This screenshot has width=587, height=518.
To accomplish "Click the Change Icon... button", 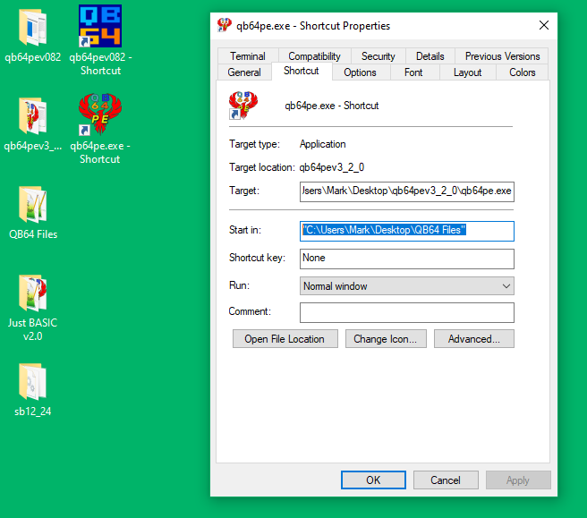I will click(386, 339).
